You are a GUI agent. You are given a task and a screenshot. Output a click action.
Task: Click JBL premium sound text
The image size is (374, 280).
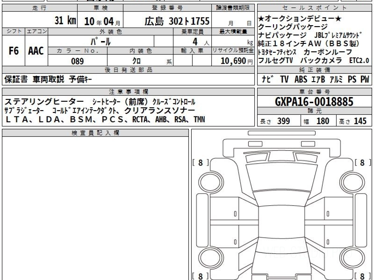(x=338, y=35)
